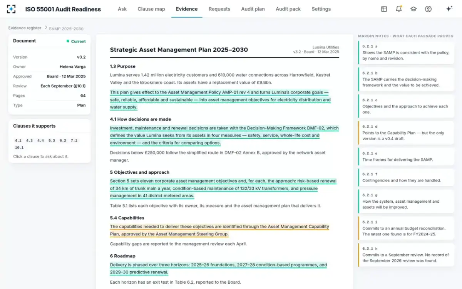Open margin note 6.2.1 d about Capability Plan
This screenshot has width=462, height=289.
click(x=406, y=133)
